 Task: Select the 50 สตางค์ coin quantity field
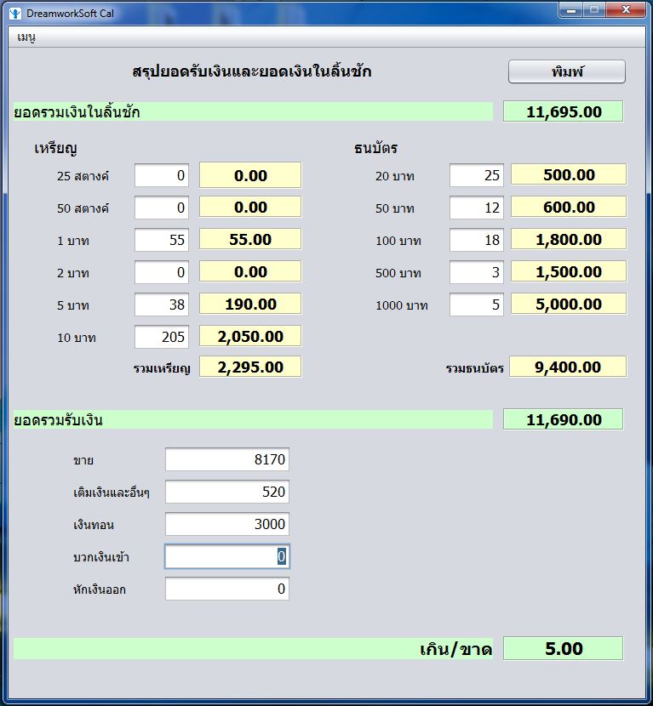162,208
